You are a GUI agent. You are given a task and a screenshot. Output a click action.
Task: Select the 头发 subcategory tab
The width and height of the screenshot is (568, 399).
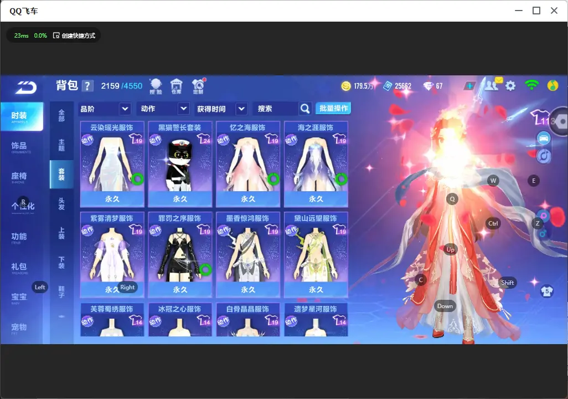coord(61,204)
